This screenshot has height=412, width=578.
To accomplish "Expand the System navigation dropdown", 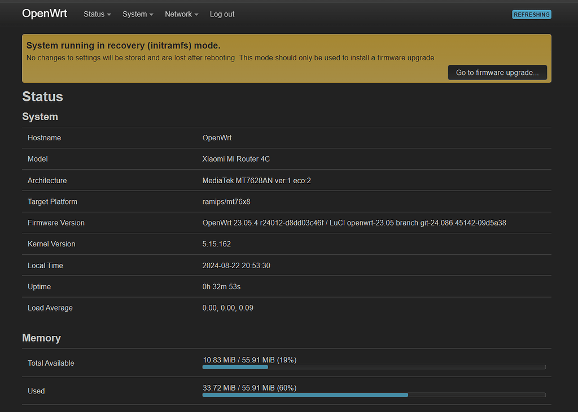I will coord(137,14).
